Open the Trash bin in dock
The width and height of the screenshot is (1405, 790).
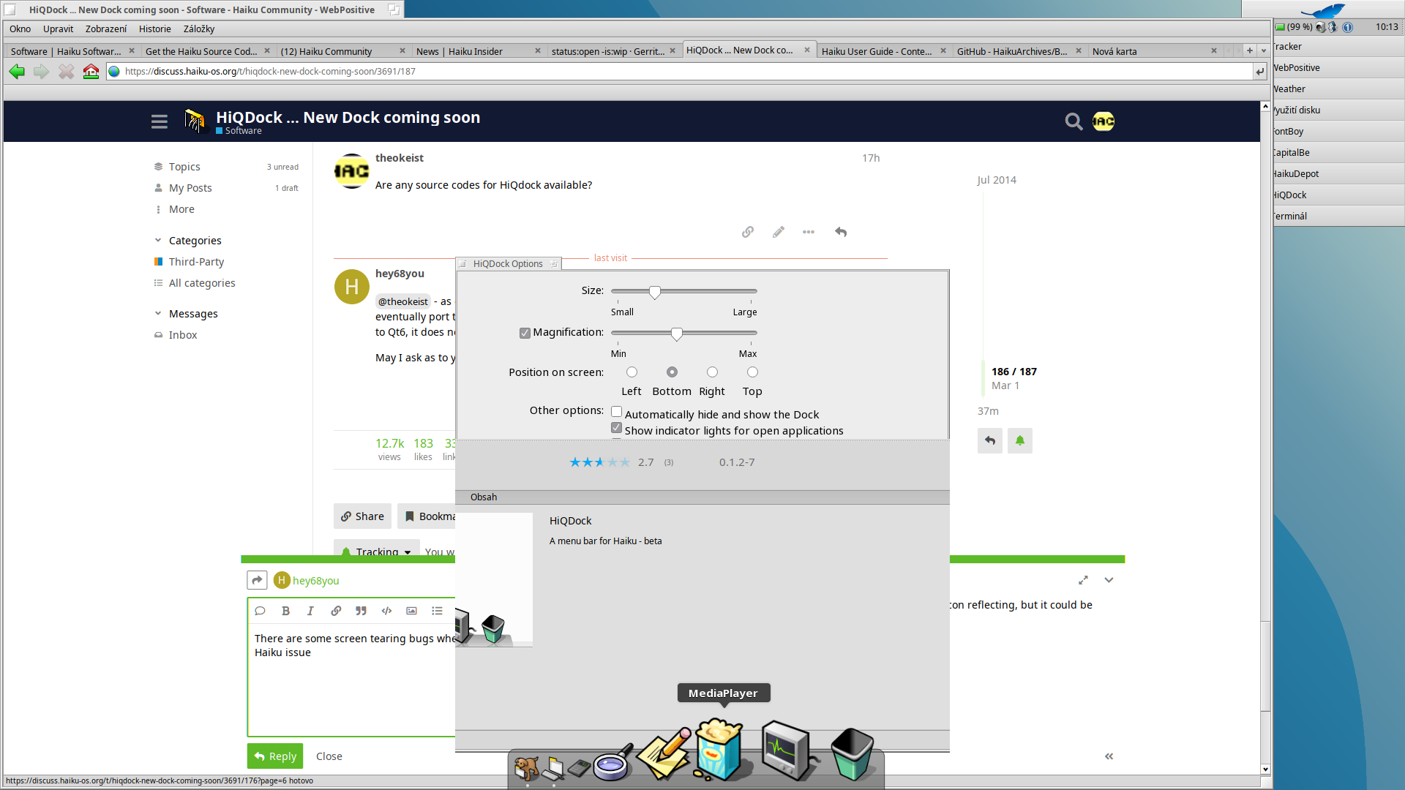click(x=852, y=753)
